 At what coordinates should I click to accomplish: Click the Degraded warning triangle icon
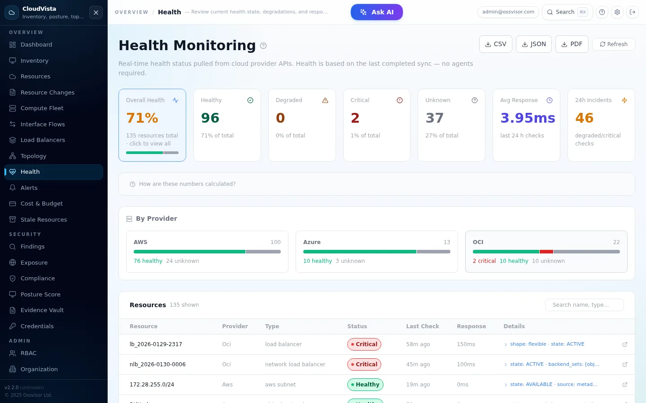pos(325,100)
